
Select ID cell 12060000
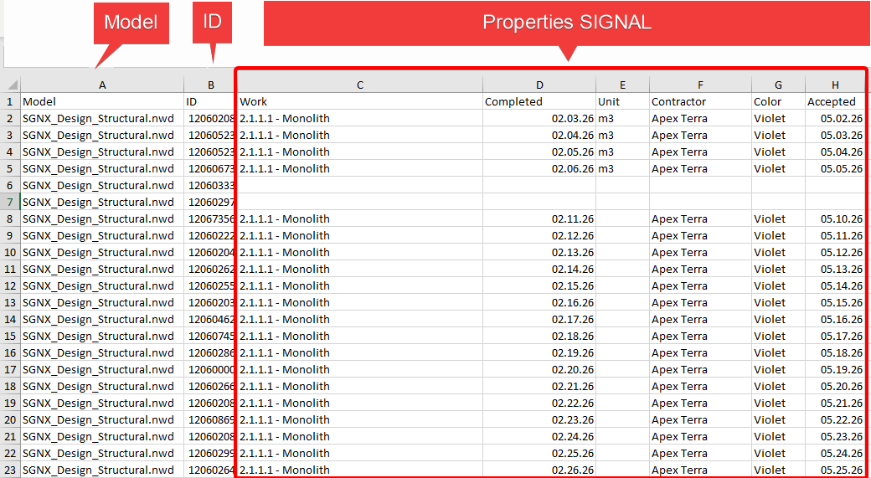pyautogui.click(x=210, y=369)
